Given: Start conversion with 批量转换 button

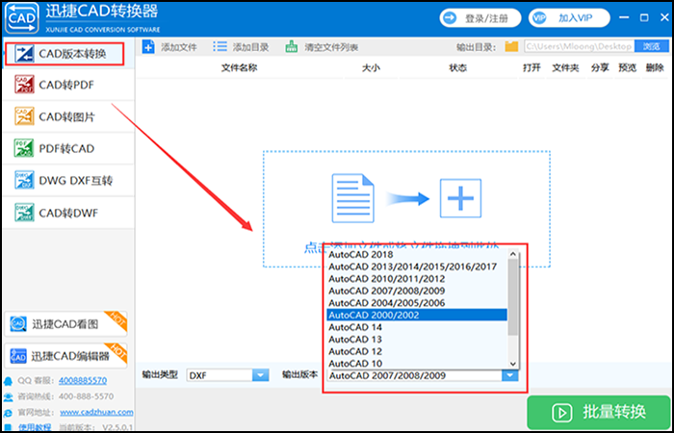Looking at the screenshot, I should tap(598, 413).
